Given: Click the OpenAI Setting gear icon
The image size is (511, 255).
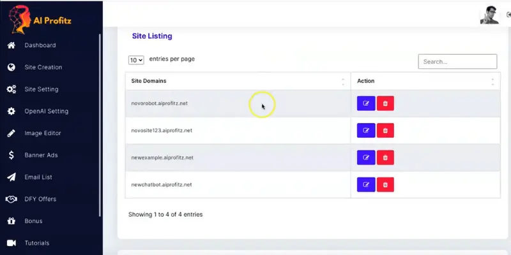Looking at the screenshot, I should [x=11, y=111].
